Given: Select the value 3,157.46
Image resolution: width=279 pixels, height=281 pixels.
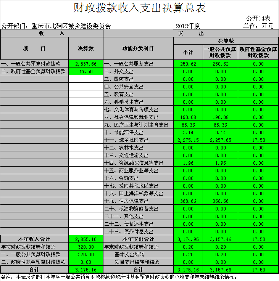Looking at the screenshot, I should (x=220, y=239).
